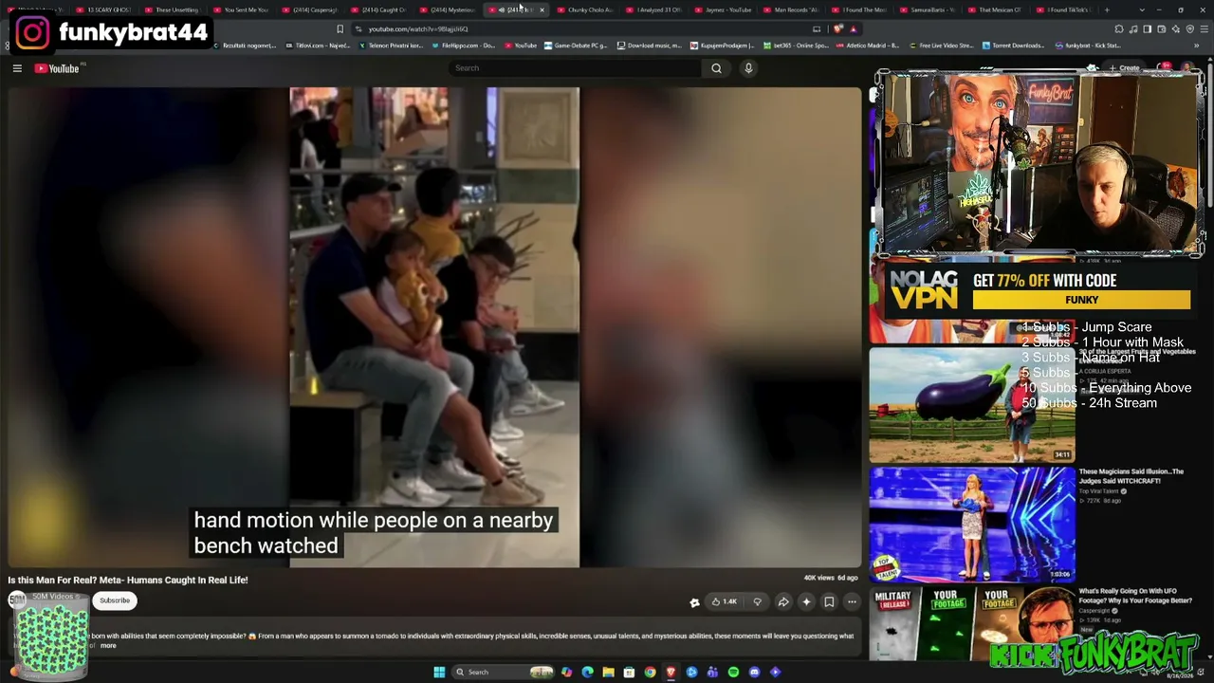Open the 'FileHippo.com' bookmark
Screen dimensions: 1214x683
[463, 46]
